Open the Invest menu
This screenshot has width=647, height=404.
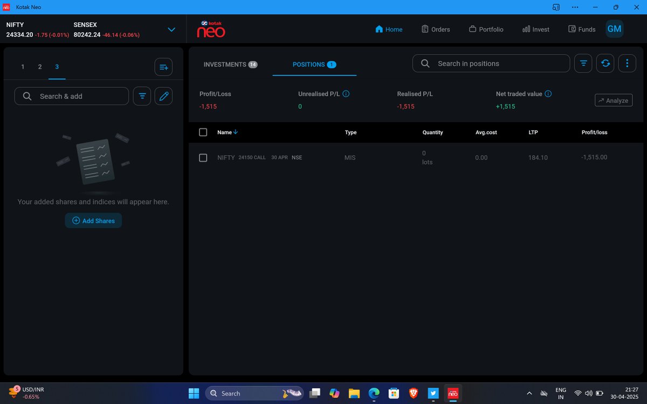tap(536, 29)
